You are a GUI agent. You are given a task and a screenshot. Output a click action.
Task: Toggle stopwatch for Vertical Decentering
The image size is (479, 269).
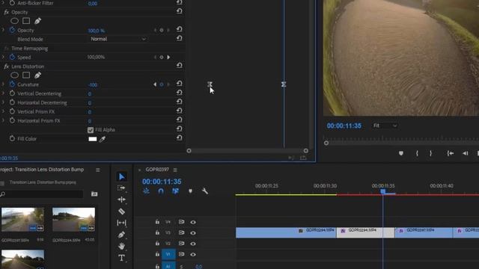pyautogui.click(x=12, y=93)
